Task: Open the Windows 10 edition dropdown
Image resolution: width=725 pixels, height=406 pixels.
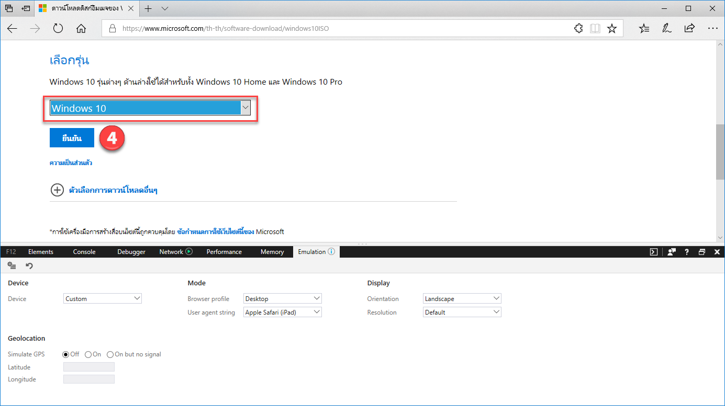Action: point(150,108)
